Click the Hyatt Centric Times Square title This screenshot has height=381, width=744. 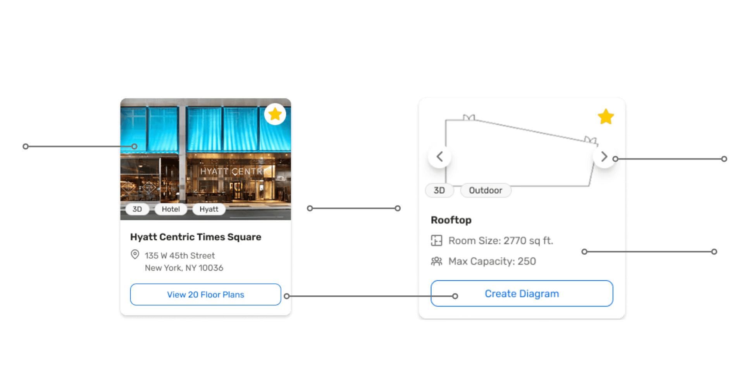196,237
